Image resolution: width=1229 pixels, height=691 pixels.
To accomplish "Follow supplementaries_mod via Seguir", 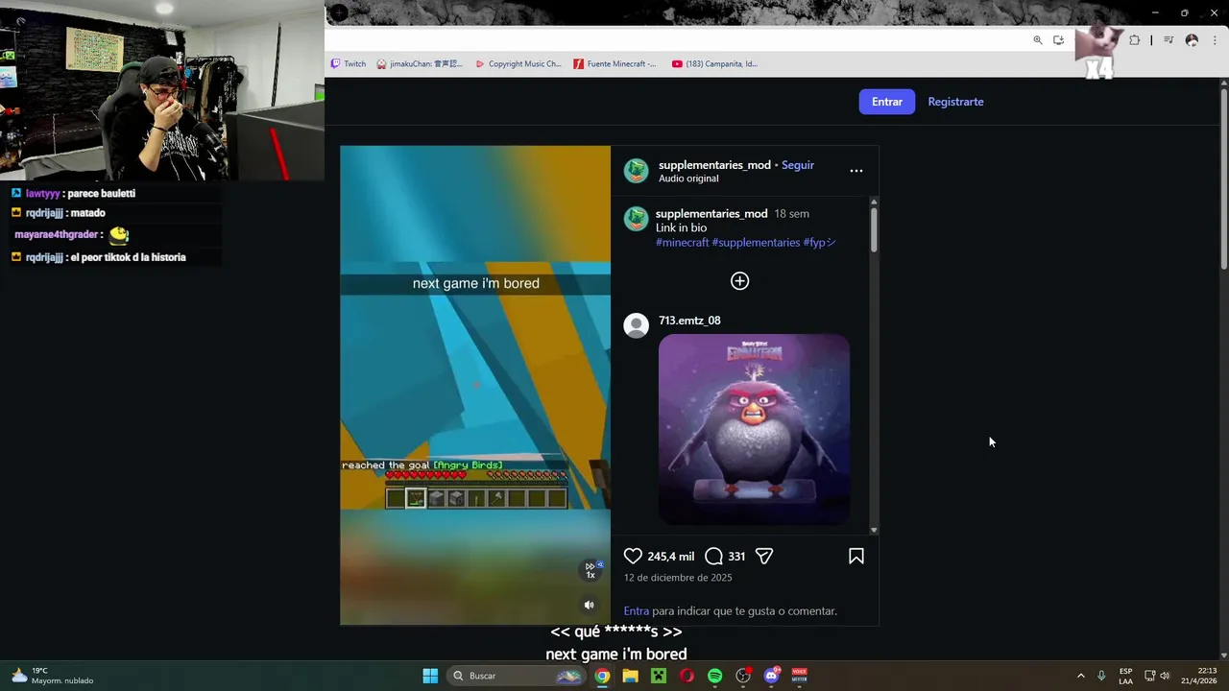I will (x=798, y=165).
